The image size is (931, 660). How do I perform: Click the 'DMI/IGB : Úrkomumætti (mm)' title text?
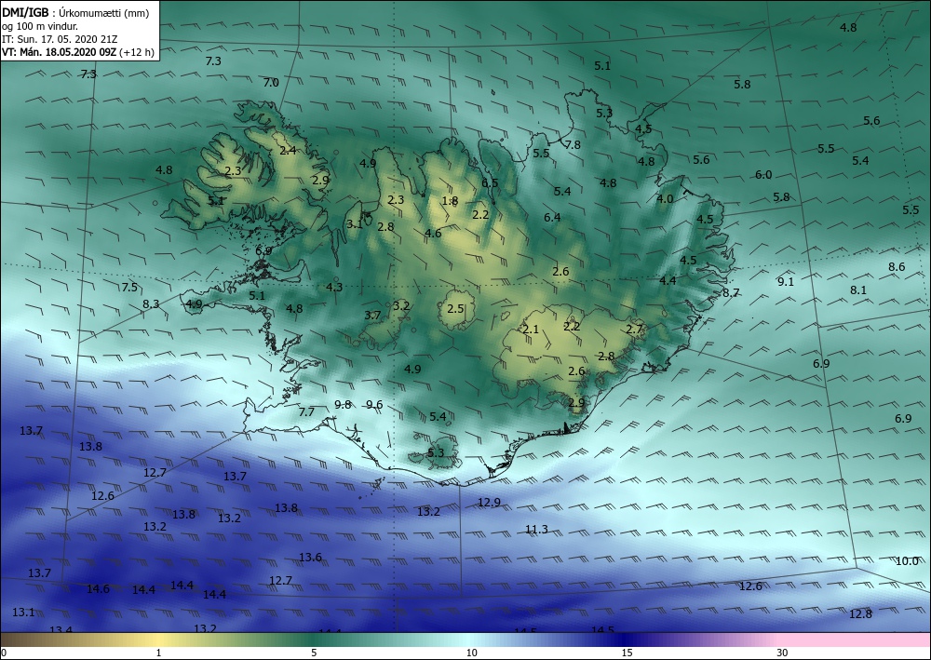click(75, 12)
